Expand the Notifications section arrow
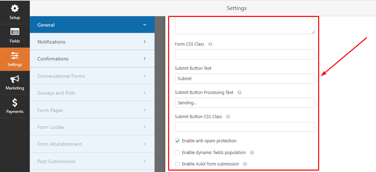This screenshot has width=376, height=172. click(x=145, y=42)
